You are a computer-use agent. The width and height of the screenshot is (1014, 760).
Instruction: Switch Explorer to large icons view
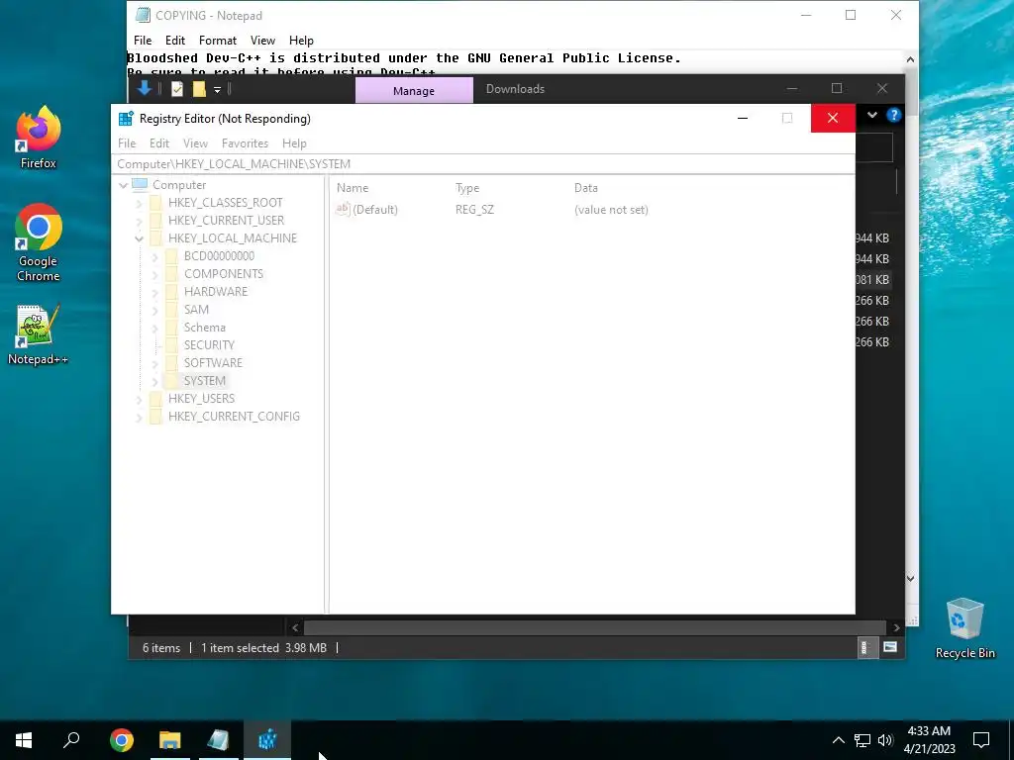[x=890, y=647]
